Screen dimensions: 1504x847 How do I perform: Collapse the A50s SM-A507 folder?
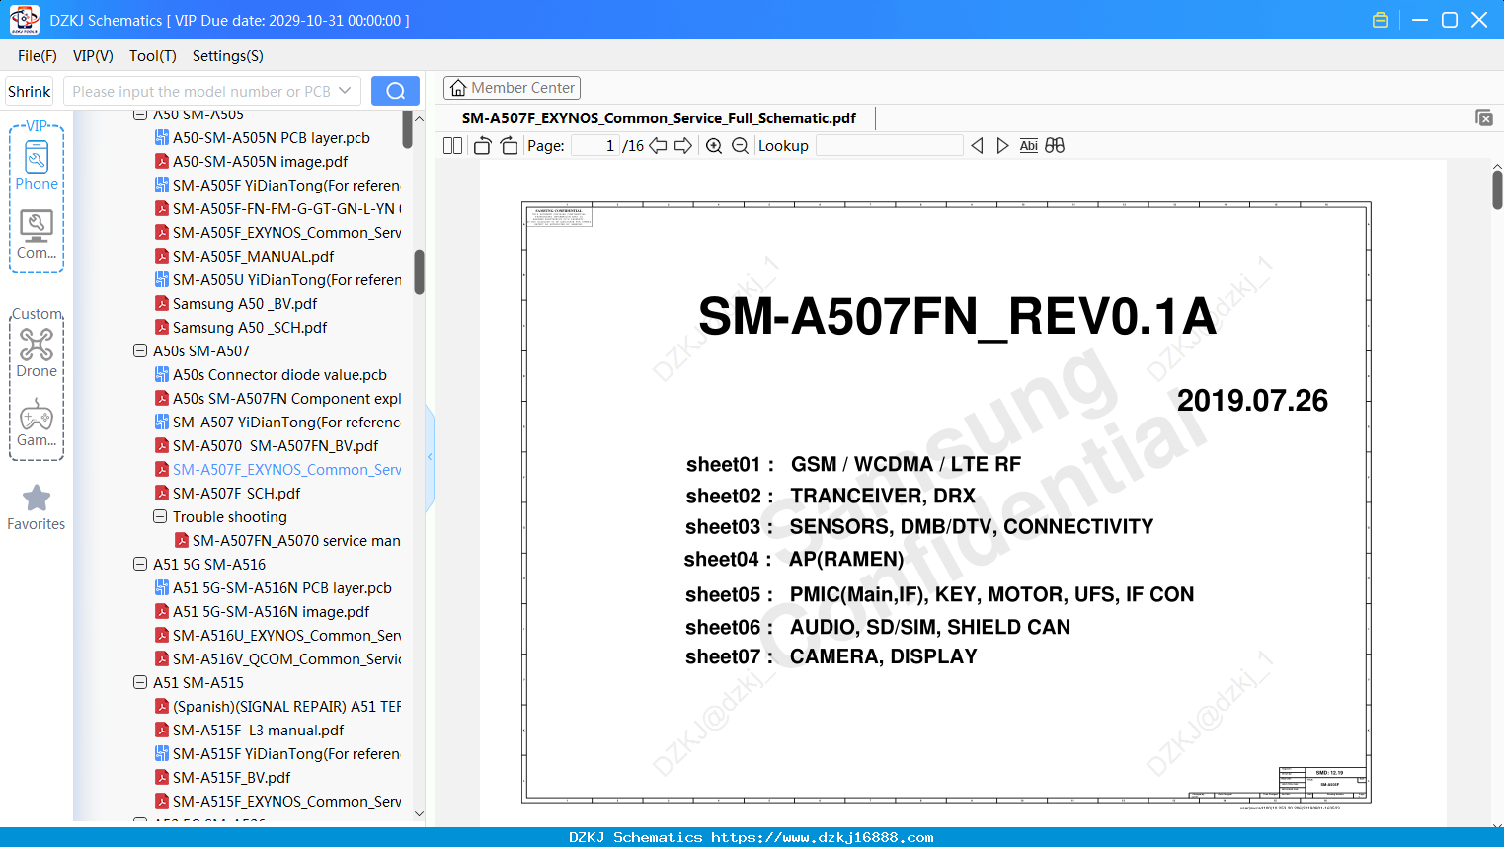point(140,350)
